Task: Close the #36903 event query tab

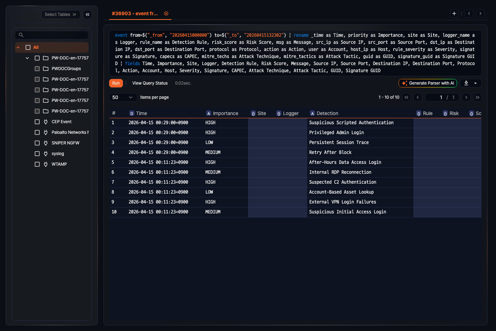Action: (x=166, y=13)
